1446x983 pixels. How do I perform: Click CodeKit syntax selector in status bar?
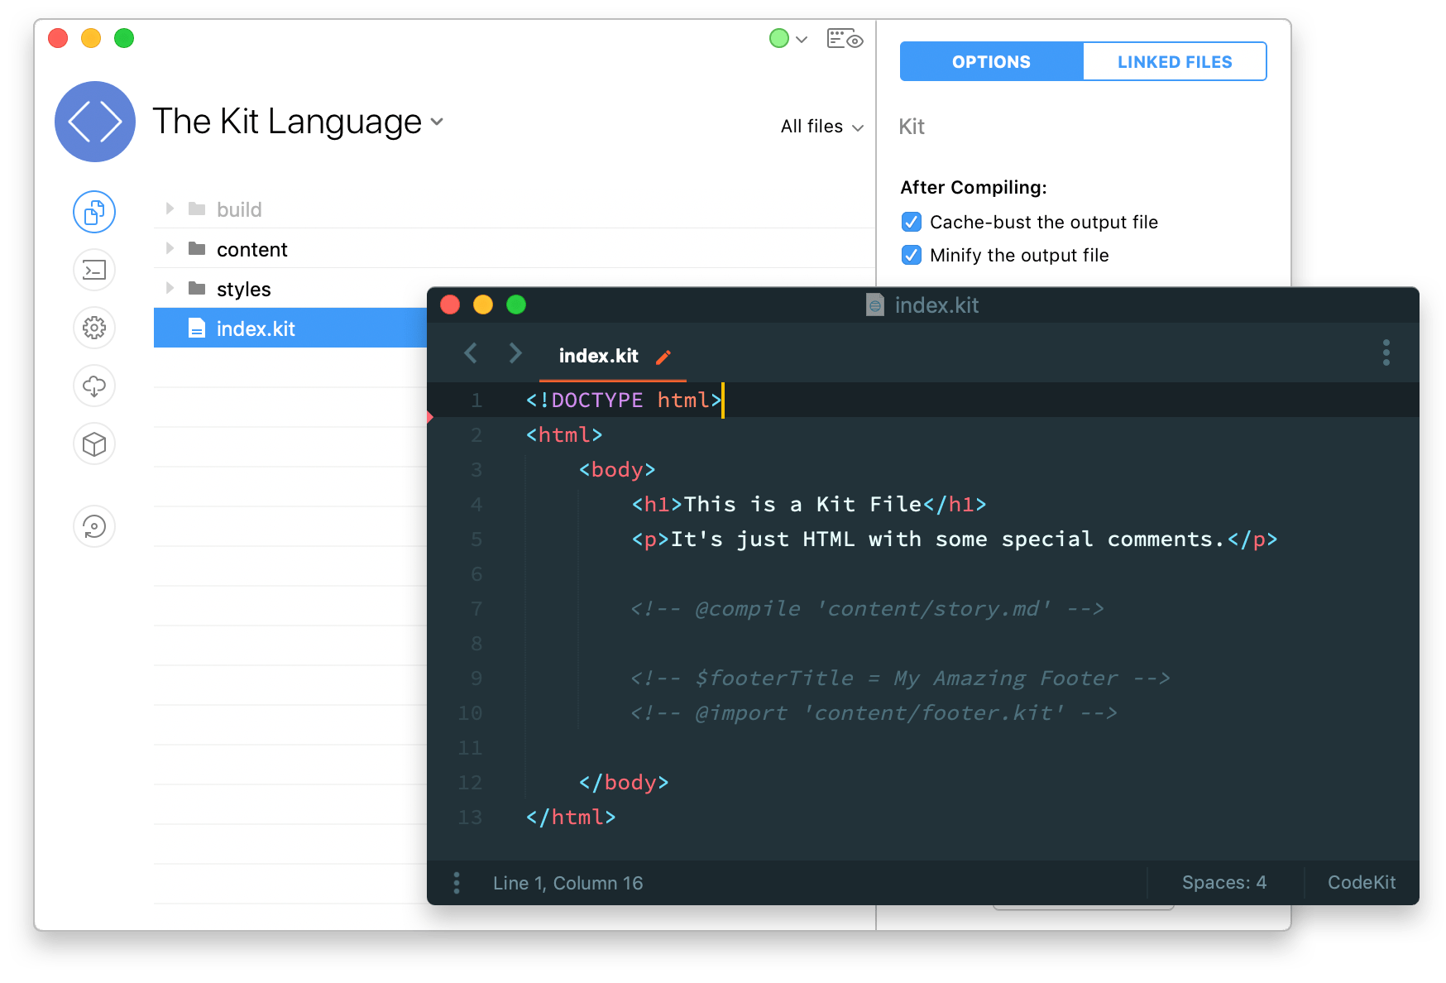click(x=1362, y=883)
